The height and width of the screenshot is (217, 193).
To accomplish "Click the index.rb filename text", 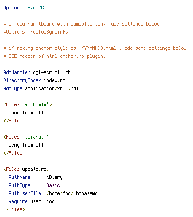I will pyautogui.click(x=55, y=80).
